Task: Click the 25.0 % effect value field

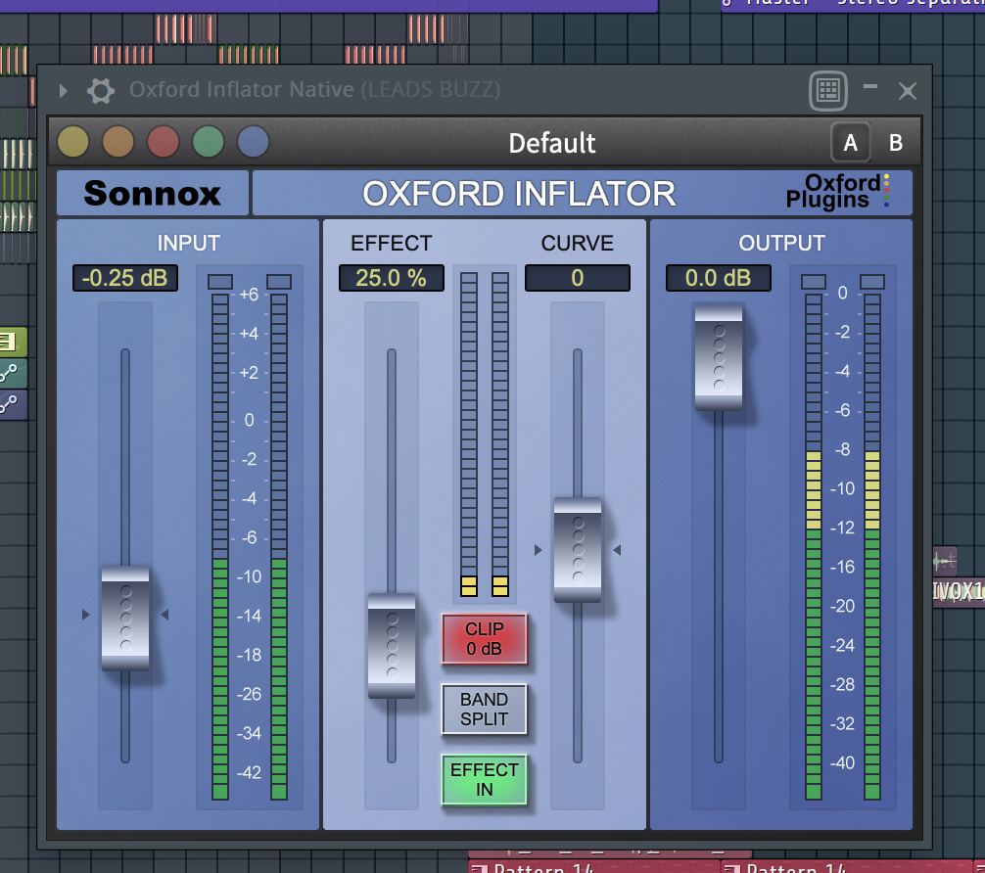Action: [x=392, y=278]
